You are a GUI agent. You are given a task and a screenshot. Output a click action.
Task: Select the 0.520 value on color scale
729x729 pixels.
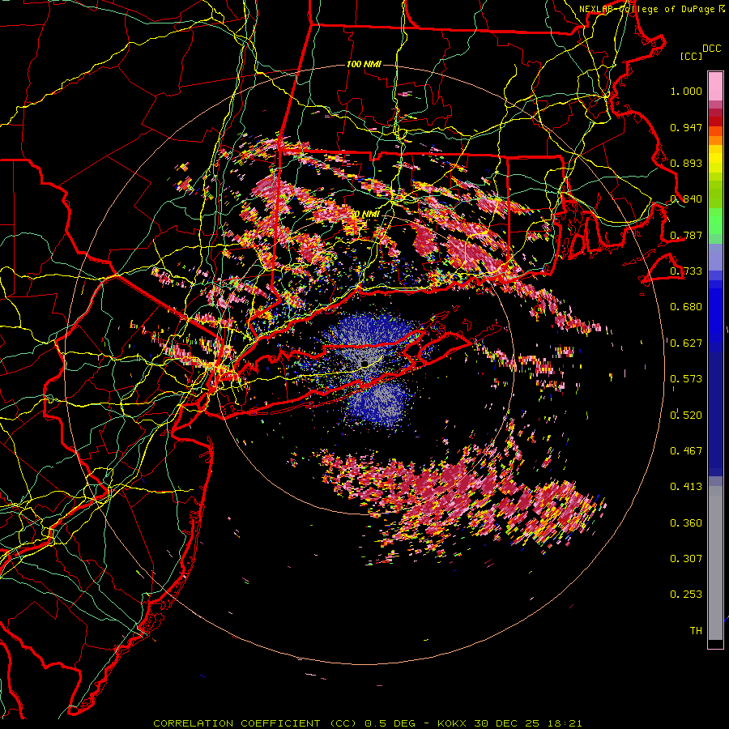pyautogui.click(x=686, y=415)
